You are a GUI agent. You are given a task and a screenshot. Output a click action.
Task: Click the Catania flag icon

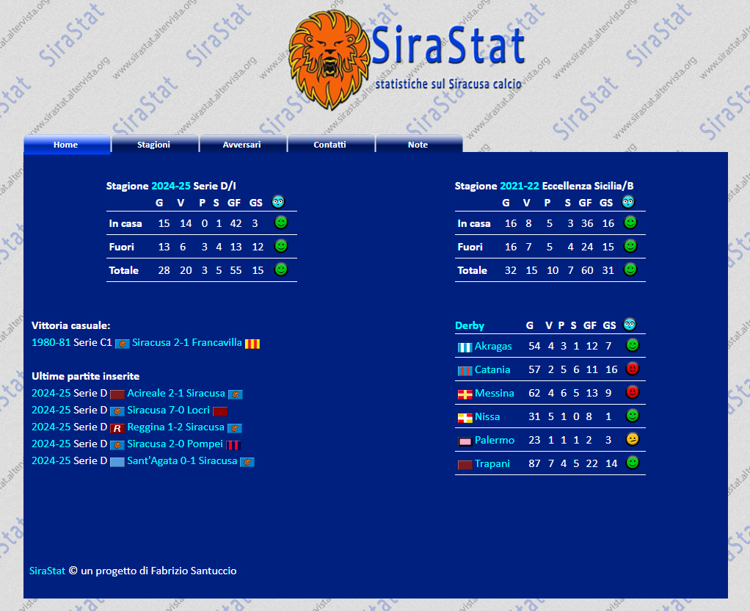click(465, 371)
